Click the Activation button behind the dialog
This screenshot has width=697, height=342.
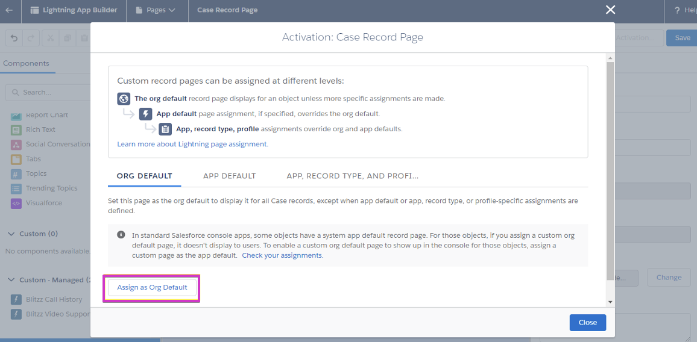coord(639,38)
